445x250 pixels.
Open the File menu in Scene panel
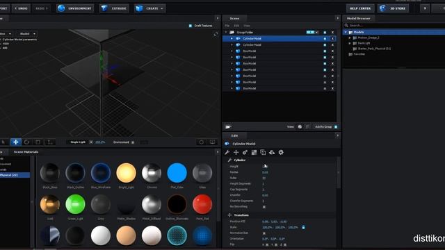click(x=227, y=26)
